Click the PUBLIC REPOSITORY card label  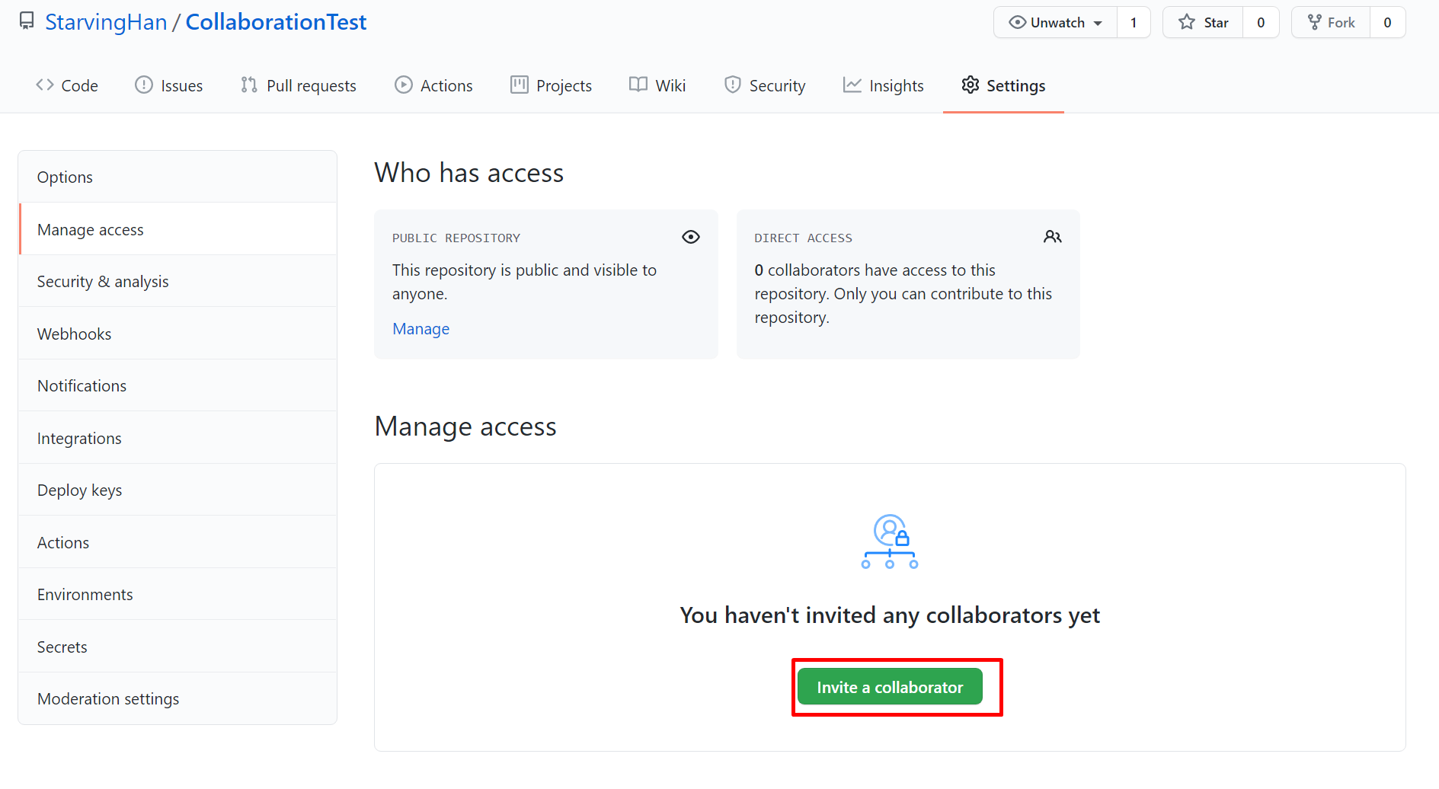pos(456,238)
